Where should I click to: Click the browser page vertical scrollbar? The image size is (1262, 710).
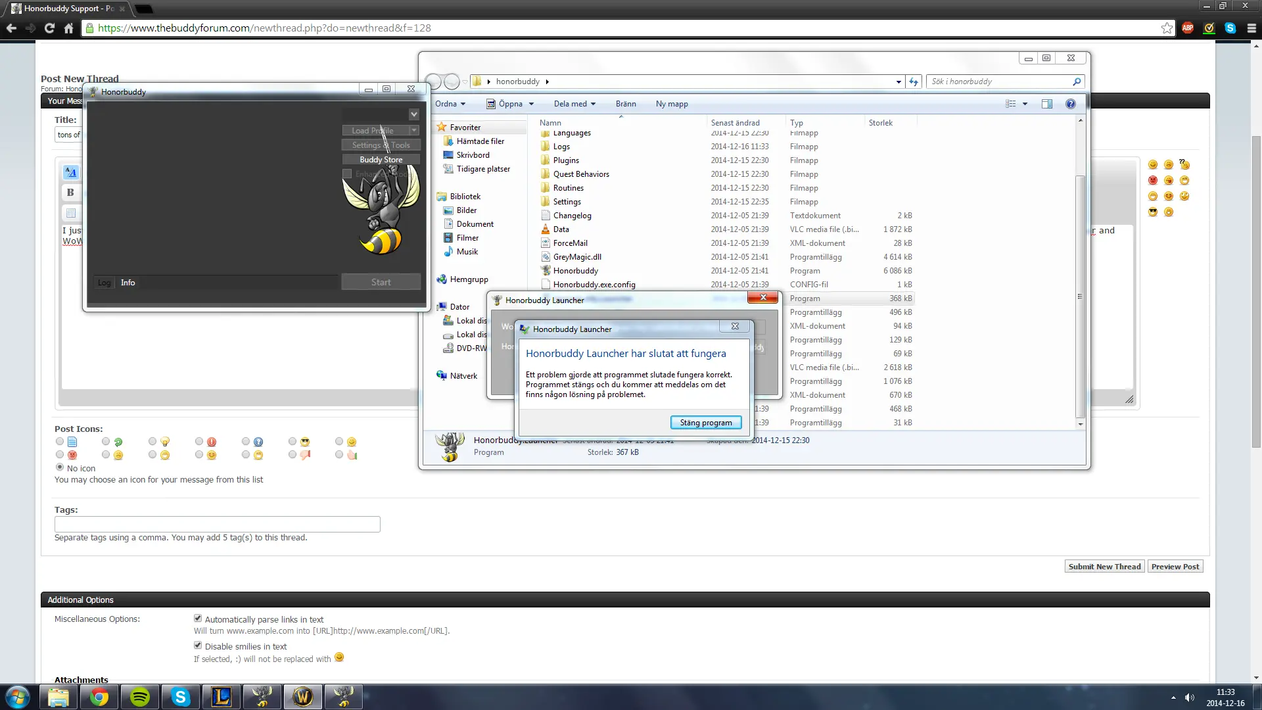(1256, 292)
